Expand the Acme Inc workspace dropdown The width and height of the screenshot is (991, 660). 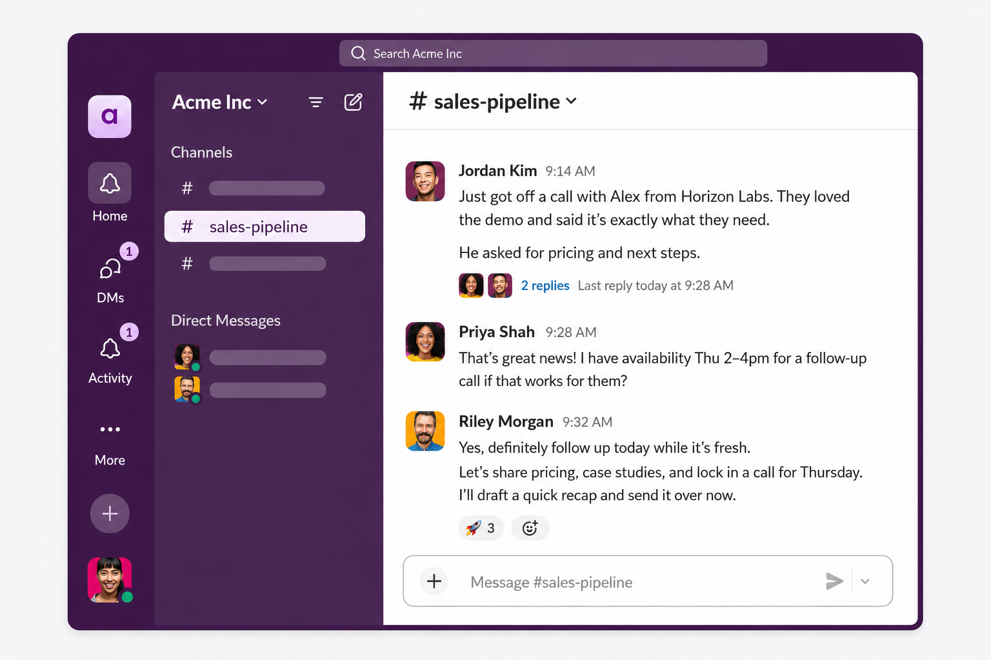(x=219, y=102)
